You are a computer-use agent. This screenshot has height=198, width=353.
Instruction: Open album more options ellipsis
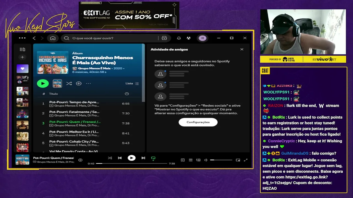point(88,83)
